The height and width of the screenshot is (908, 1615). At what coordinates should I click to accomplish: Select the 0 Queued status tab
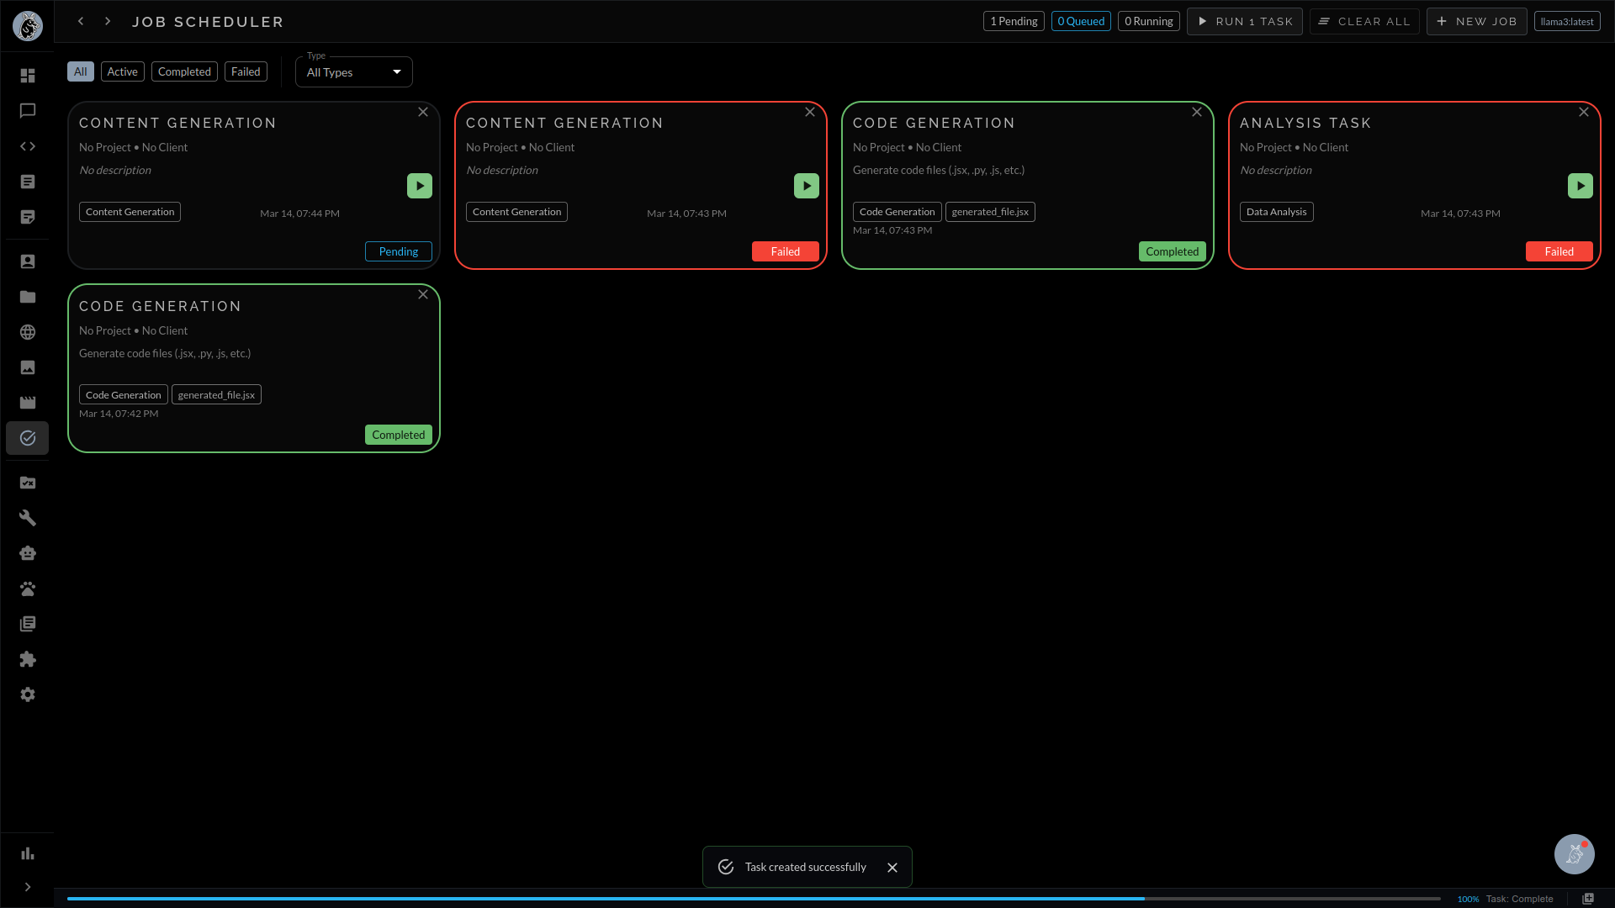1080,21
